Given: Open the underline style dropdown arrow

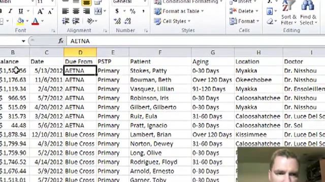Looking at the screenshot, I should pos(28,11).
